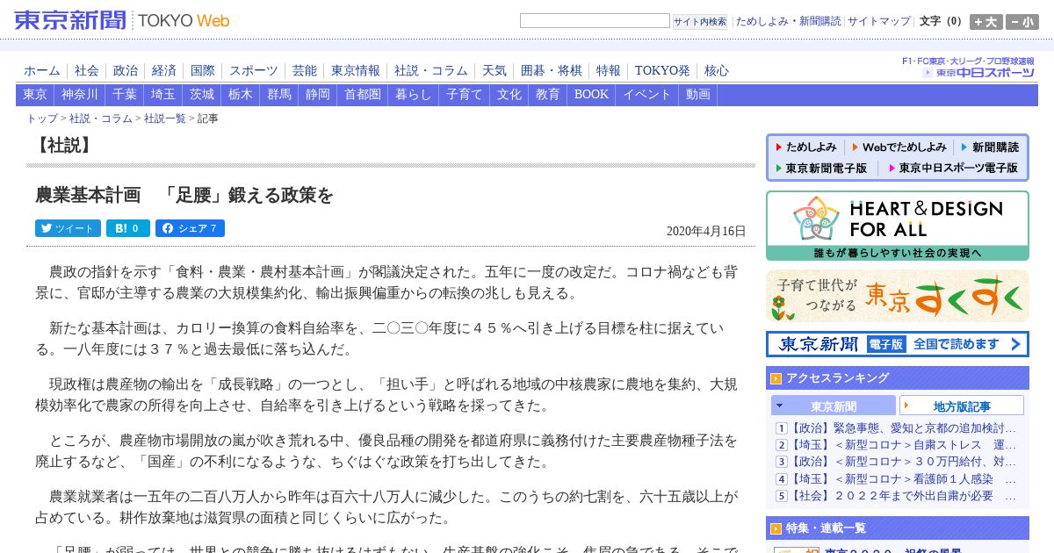Go to ホーム in main menu
Screen dimensions: 1054x553
(42, 71)
